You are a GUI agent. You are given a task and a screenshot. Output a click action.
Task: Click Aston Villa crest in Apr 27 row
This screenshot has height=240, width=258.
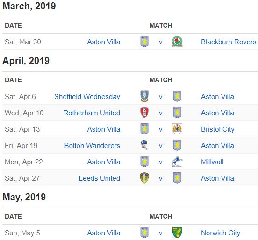(177, 178)
